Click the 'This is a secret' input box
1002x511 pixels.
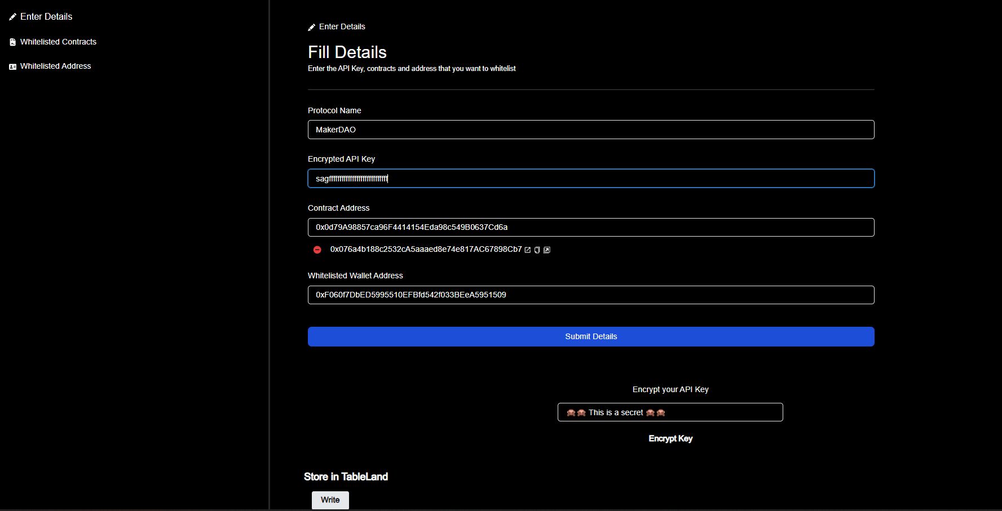click(670, 412)
